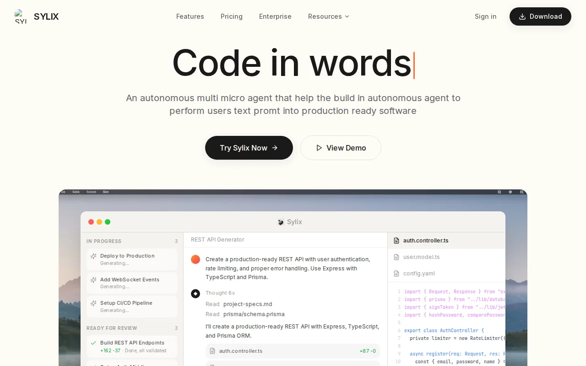Click the +162 -37 diff stats text
Image resolution: width=586 pixels, height=366 pixels.
tap(110, 351)
